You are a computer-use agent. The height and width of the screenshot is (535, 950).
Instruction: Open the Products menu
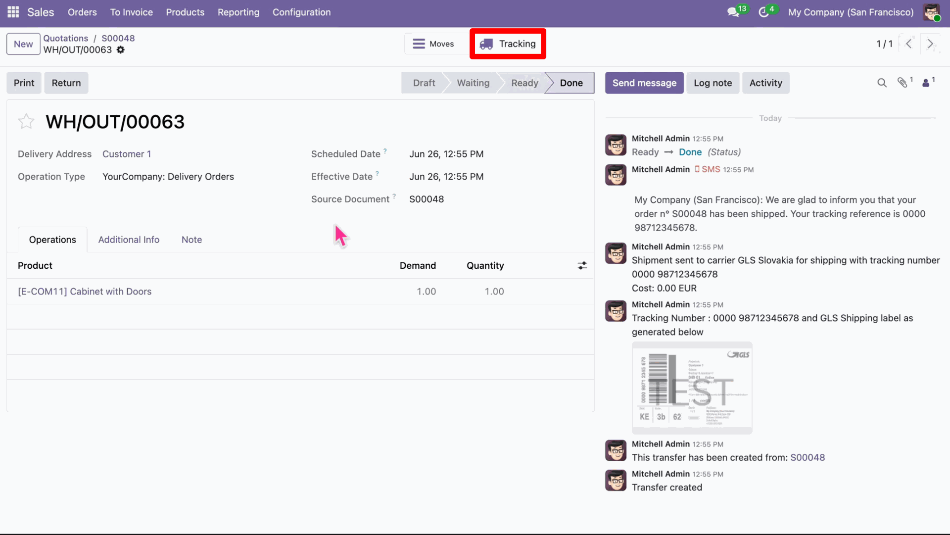(x=185, y=12)
